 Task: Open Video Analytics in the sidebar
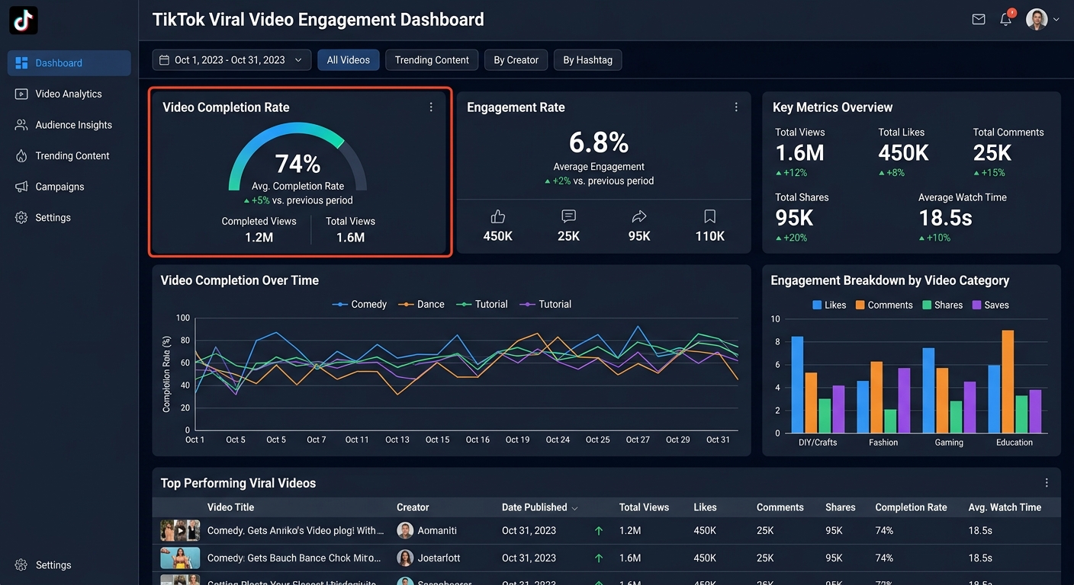[x=68, y=94]
